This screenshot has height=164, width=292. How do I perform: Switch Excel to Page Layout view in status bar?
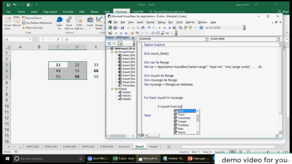coord(240,152)
